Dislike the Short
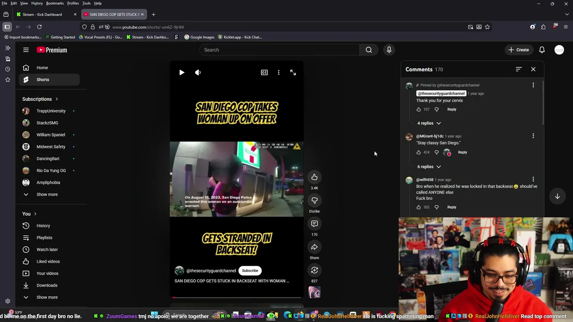The height and width of the screenshot is (322, 573). pos(314,200)
